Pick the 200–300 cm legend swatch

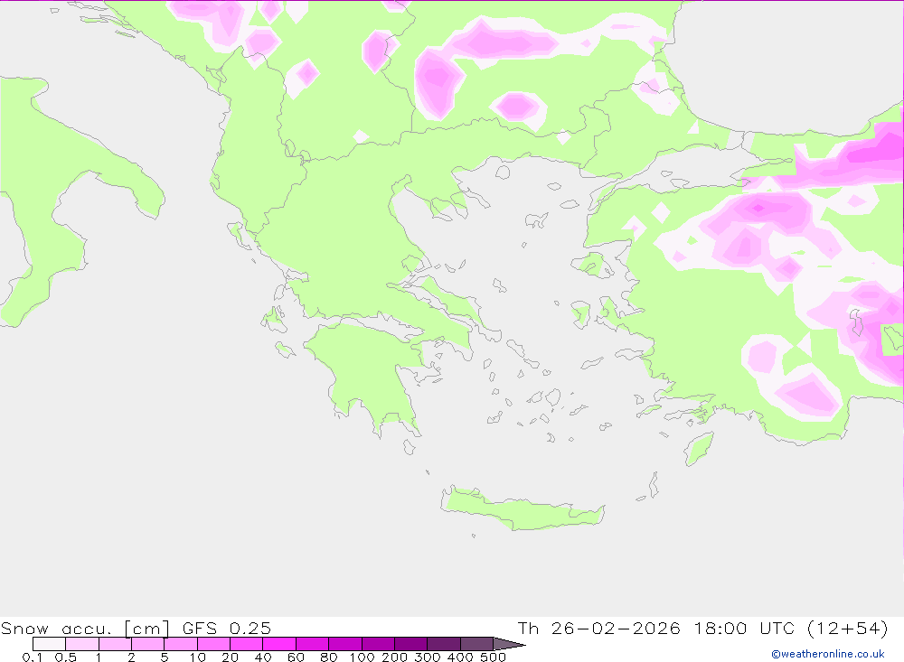pos(410,644)
